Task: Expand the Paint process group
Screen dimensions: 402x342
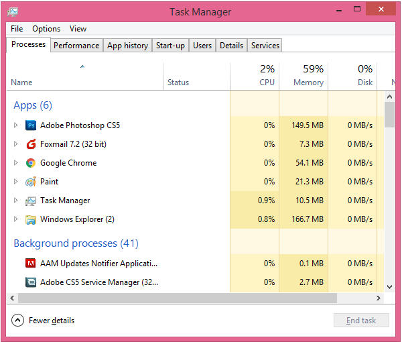Action: coord(15,181)
